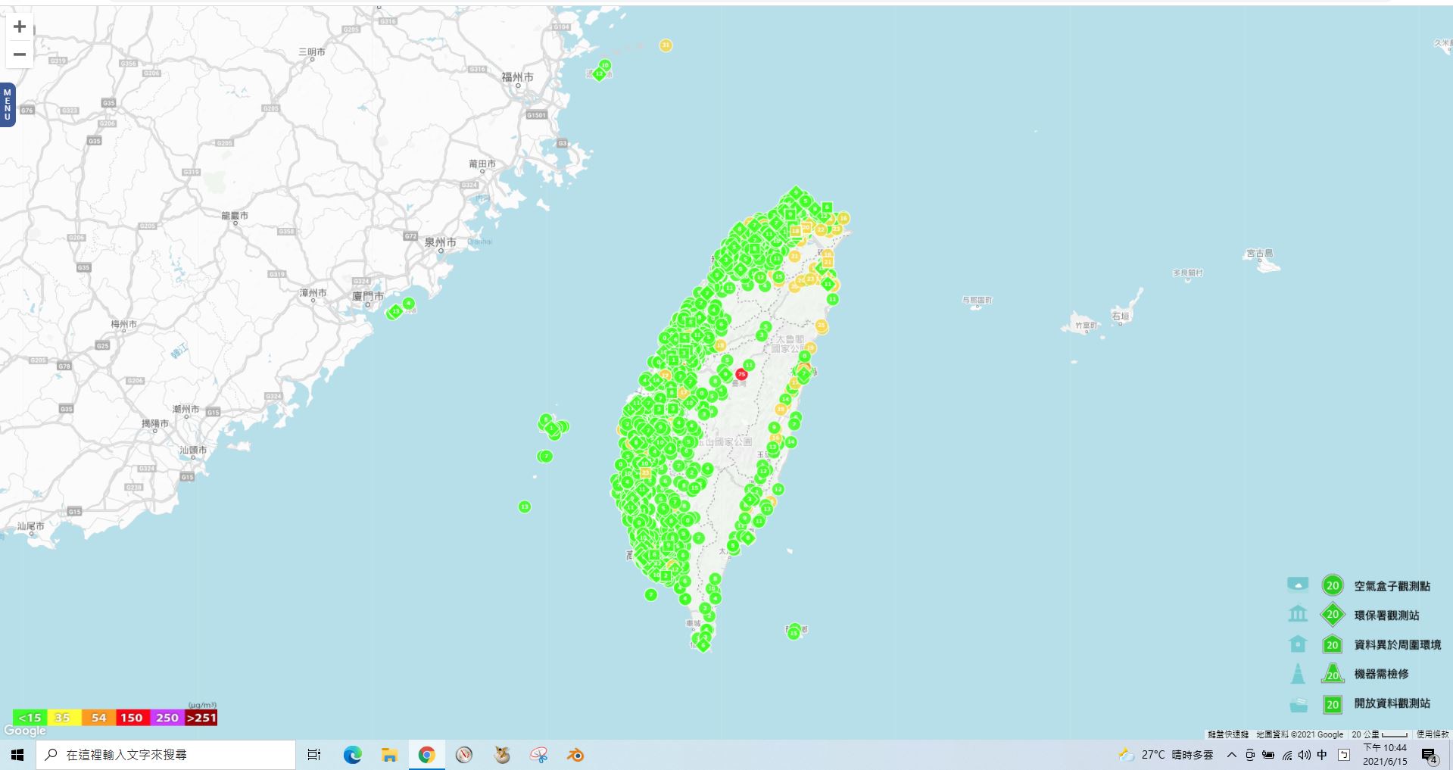Image resolution: width=1453 pixels, height=770 pixels.
Task: Click the round green 20 legend marker
Action: coord(1333,585)
